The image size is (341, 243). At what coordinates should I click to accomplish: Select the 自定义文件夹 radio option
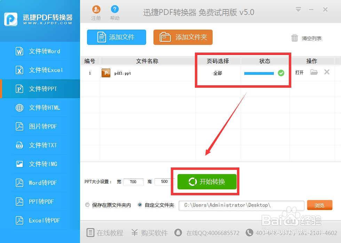tap(140, 205)
